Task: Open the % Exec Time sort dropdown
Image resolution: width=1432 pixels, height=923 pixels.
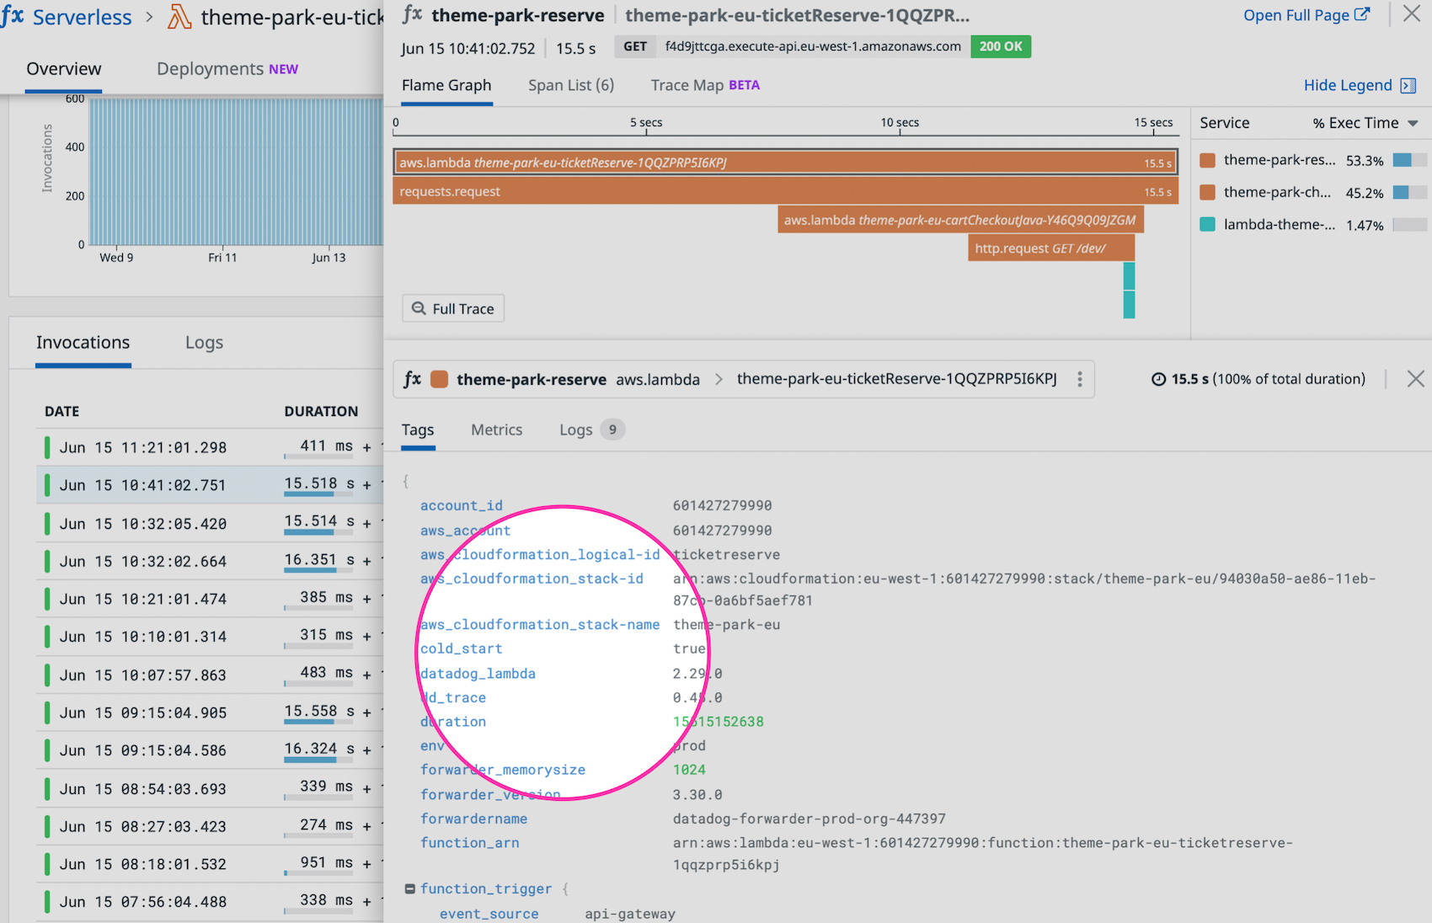Action: click(x=1412, y=123)
